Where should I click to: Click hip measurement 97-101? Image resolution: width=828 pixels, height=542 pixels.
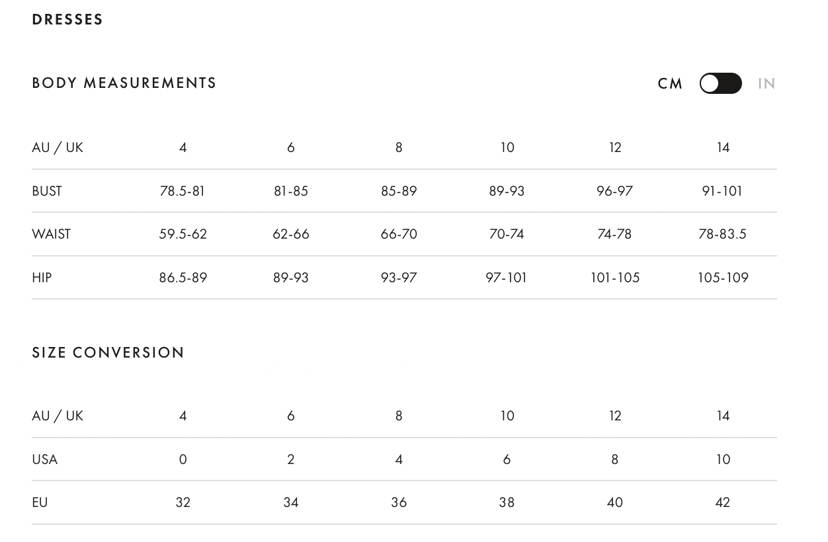click(507, 278)
